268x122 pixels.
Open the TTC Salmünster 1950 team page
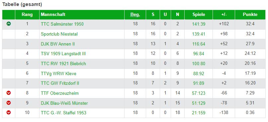[62, 24]
